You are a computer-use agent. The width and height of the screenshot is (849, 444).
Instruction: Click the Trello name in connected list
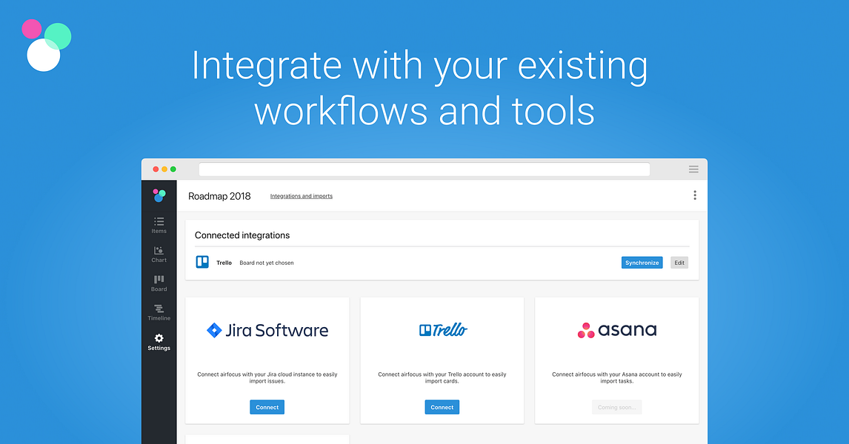(x=224, y=263)
